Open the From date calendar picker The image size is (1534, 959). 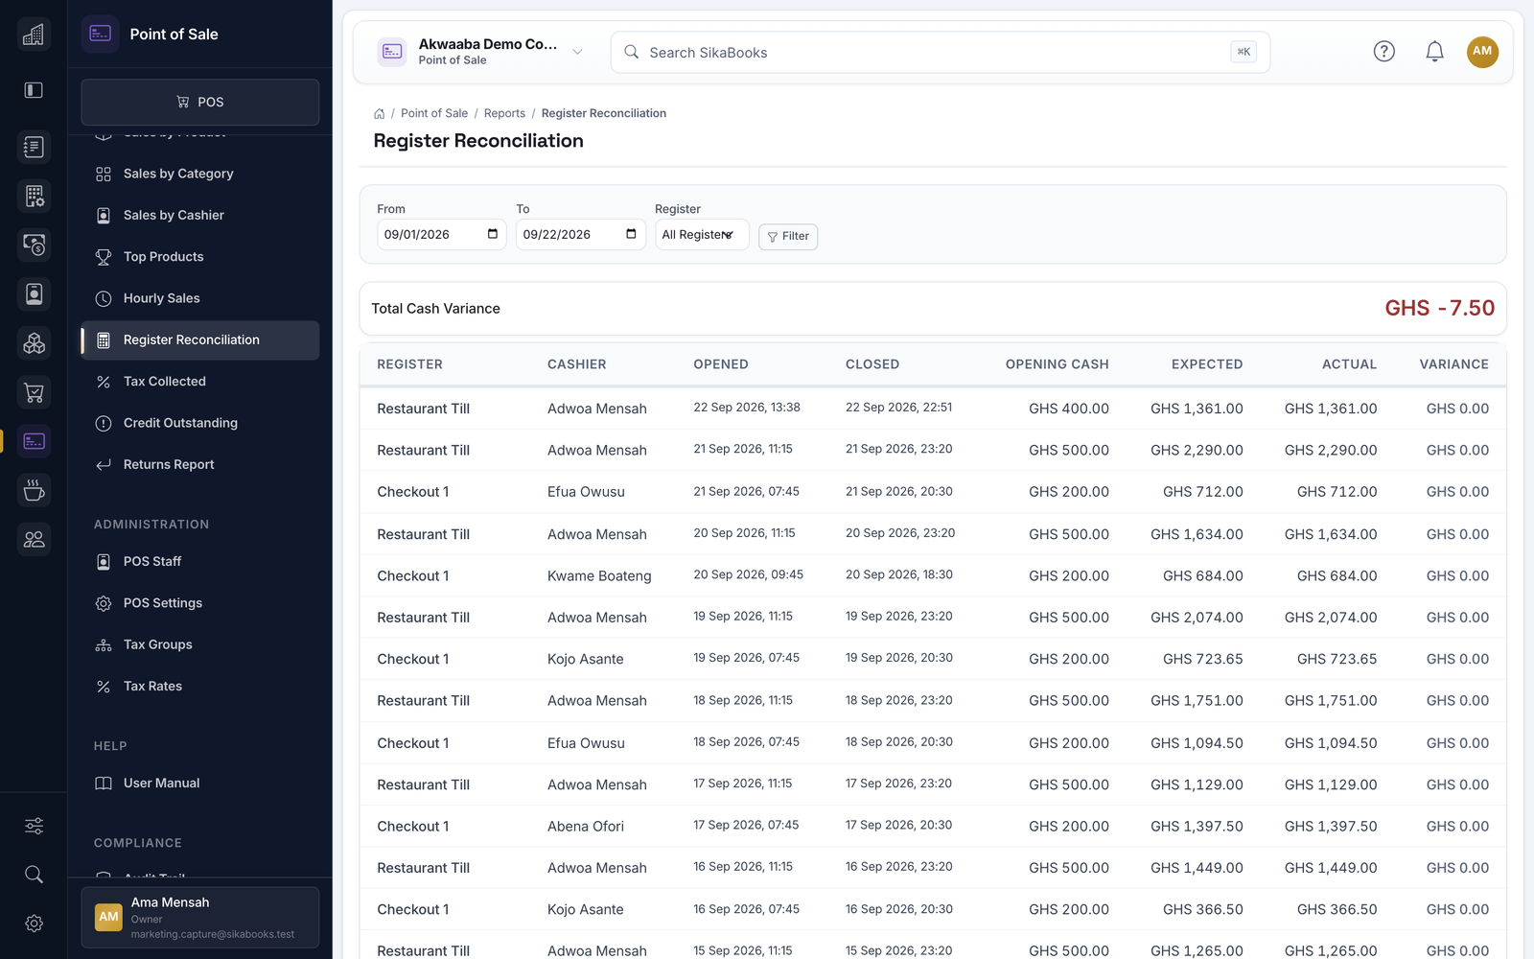(x=493, y=234)
